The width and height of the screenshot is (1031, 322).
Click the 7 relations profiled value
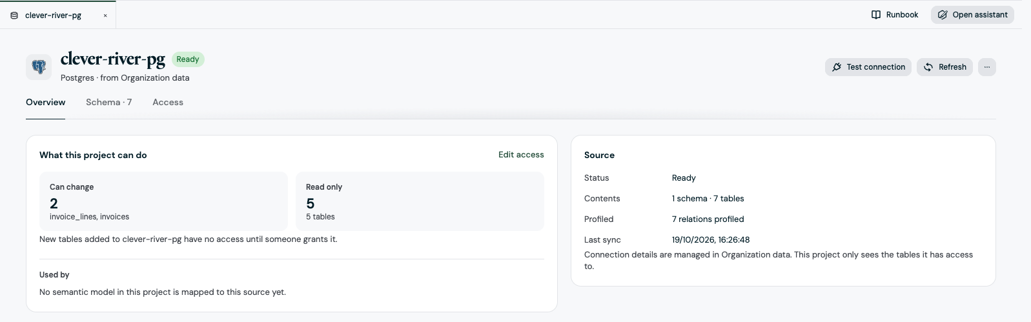tap(708, 219)
